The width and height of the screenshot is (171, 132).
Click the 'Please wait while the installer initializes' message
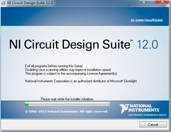tap(67, 99)
